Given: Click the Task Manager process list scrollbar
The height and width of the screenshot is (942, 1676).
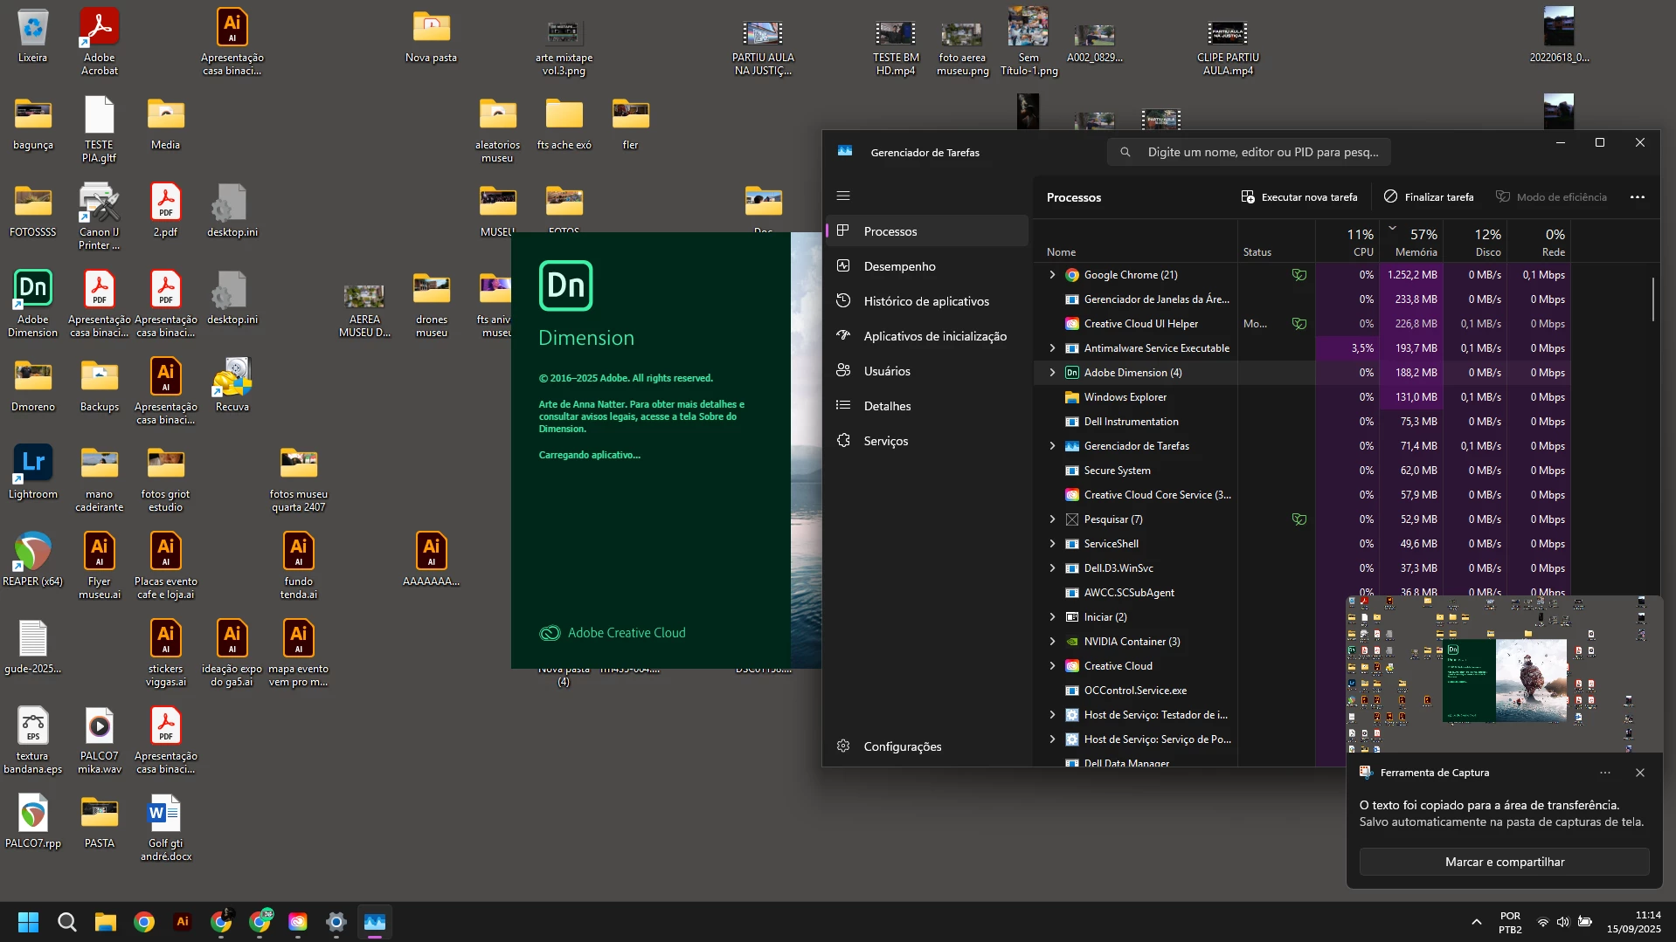Looking at the screenshot, I should [x=1652, y=299].
